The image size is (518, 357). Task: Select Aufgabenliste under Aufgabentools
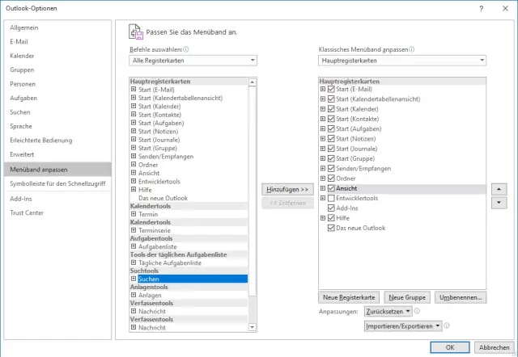(158, 246)
